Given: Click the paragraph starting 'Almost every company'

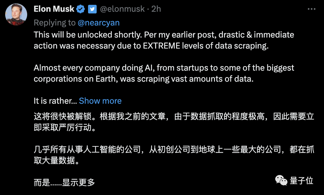Looking at the screenshot, I should click(x=164, y=73).
